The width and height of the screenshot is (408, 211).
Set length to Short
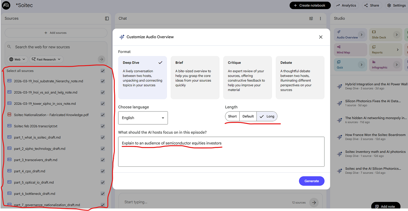click(x=232, y=116)
